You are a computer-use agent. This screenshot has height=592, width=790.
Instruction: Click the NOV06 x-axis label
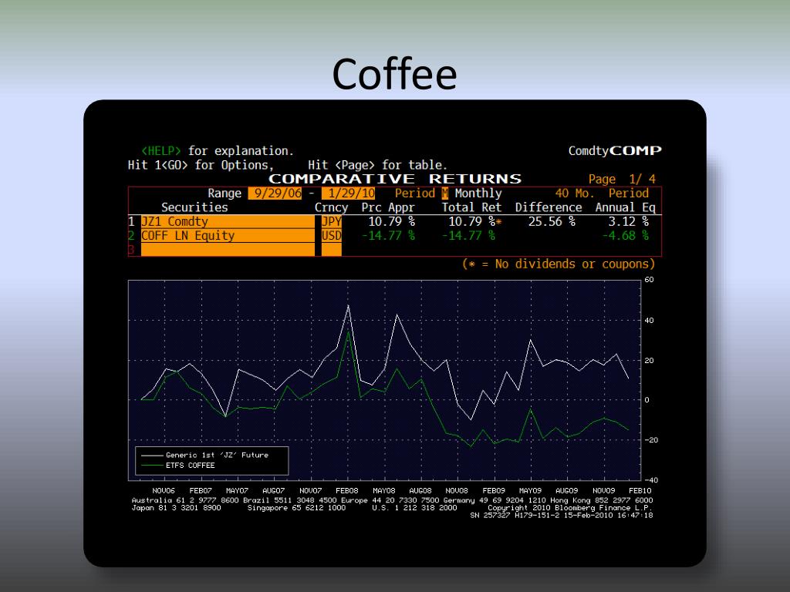pos(164,491)
